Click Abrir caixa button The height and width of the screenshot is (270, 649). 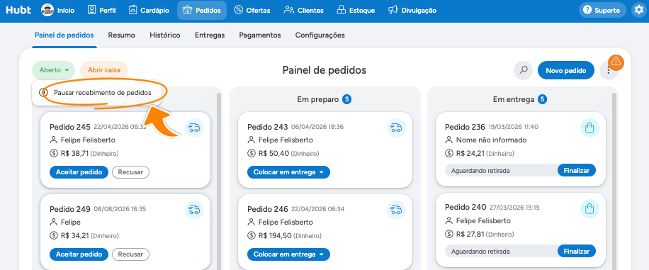pos(104,70)
